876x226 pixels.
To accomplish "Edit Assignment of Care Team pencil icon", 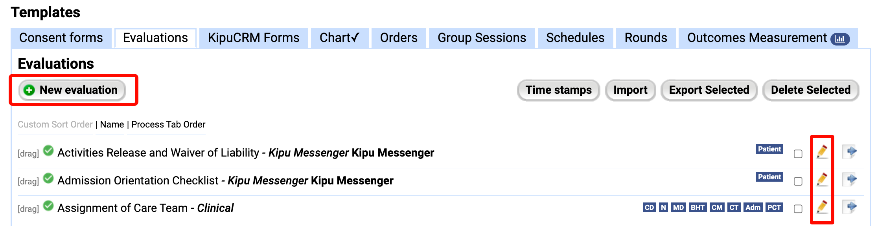I will [x=822, y=207].
